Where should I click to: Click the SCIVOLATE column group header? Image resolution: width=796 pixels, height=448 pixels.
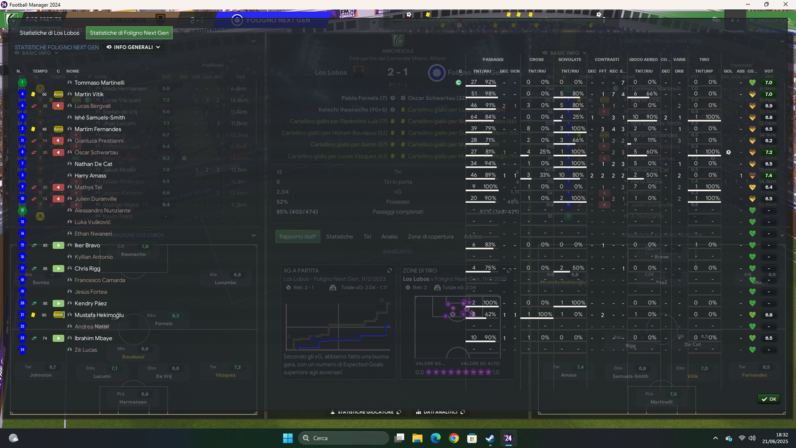click(x=570, y=60)
